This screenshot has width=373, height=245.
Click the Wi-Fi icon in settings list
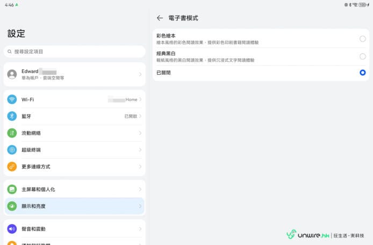(12, 99)
